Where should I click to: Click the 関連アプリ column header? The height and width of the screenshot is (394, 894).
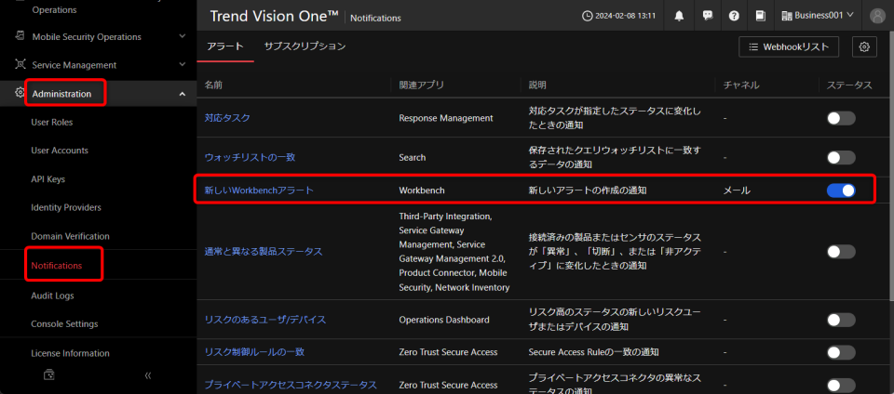(421, 85)
